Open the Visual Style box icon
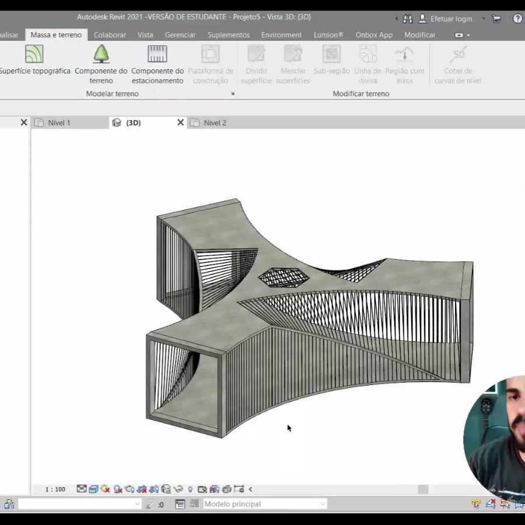Image resolution: width=525 pixels, height=525 pixels. [93, 489]
